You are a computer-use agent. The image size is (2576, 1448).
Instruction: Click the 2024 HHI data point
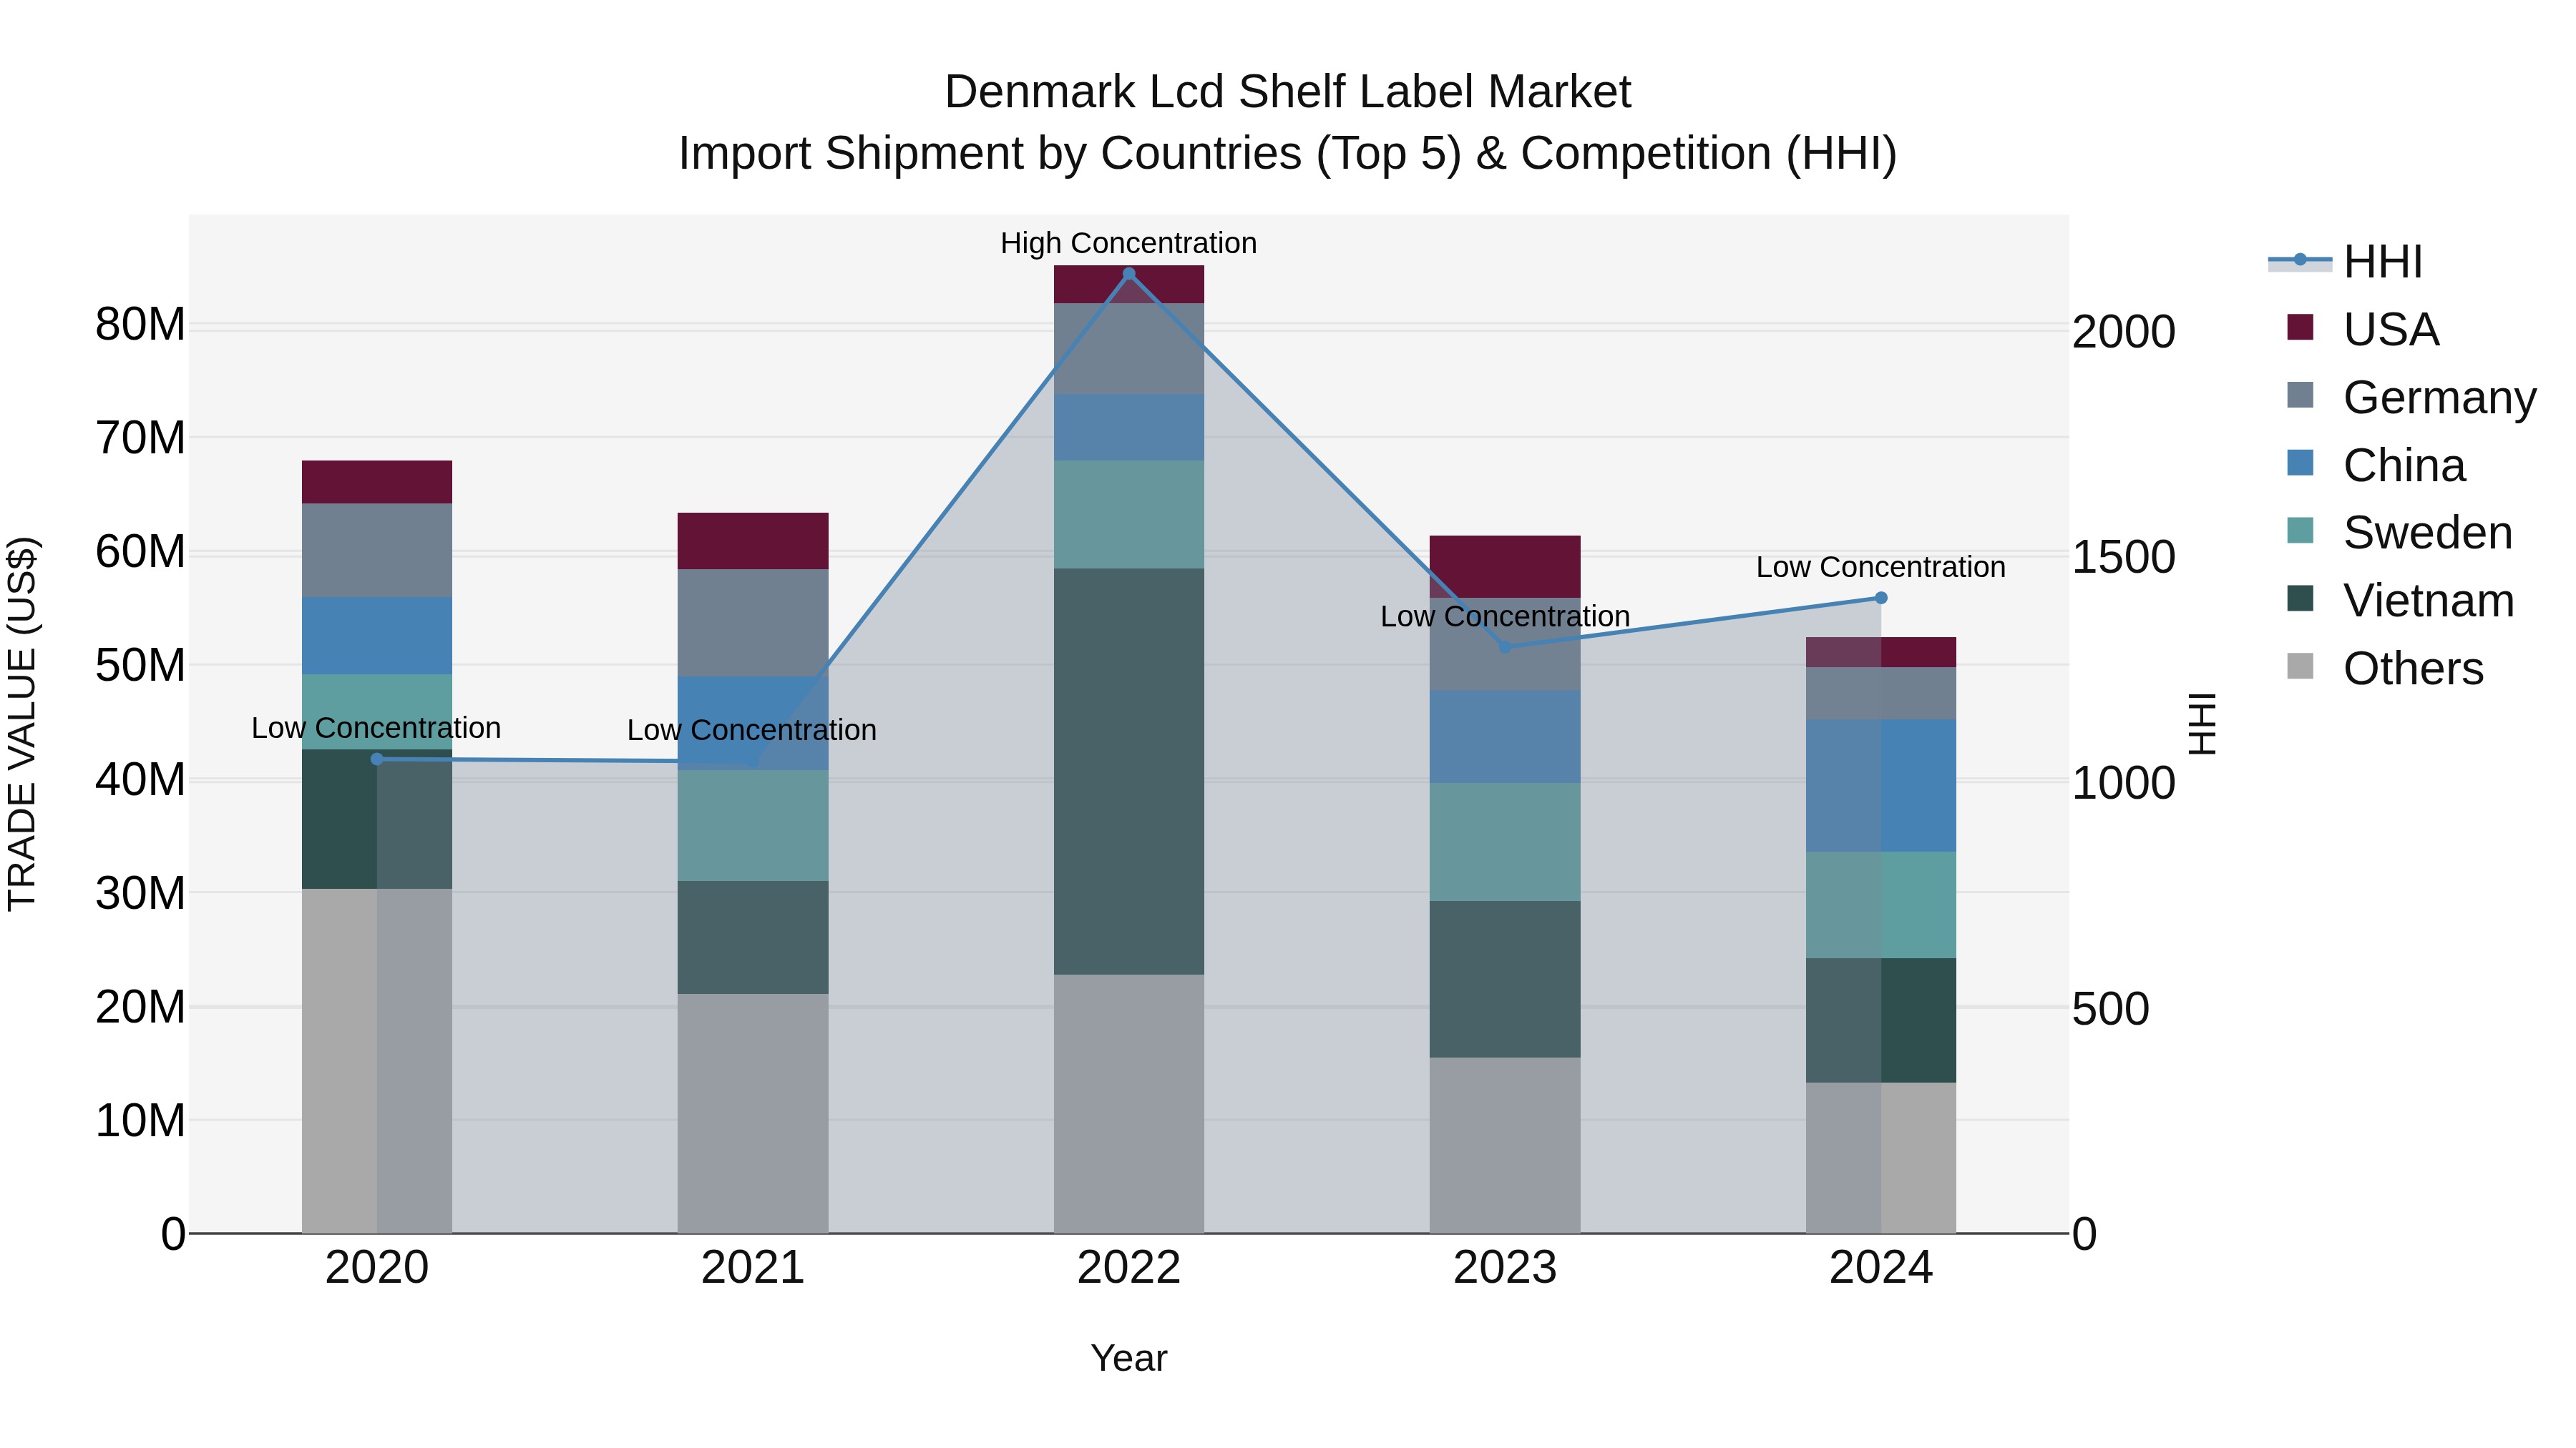coord(1881,598)
